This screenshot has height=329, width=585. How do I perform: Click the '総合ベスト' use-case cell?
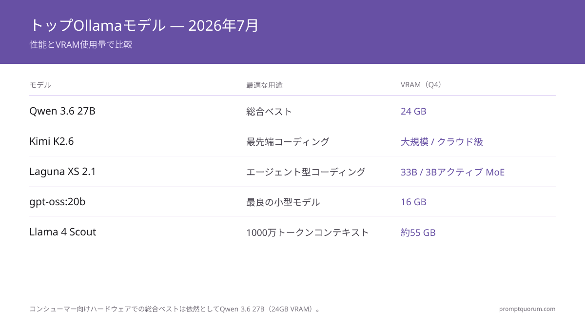pos(270,112)
